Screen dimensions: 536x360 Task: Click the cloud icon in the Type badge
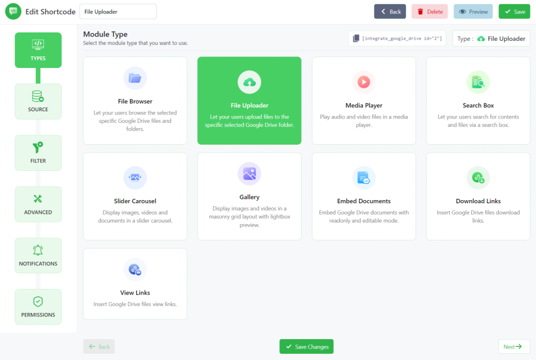click(x=481, y=39)
